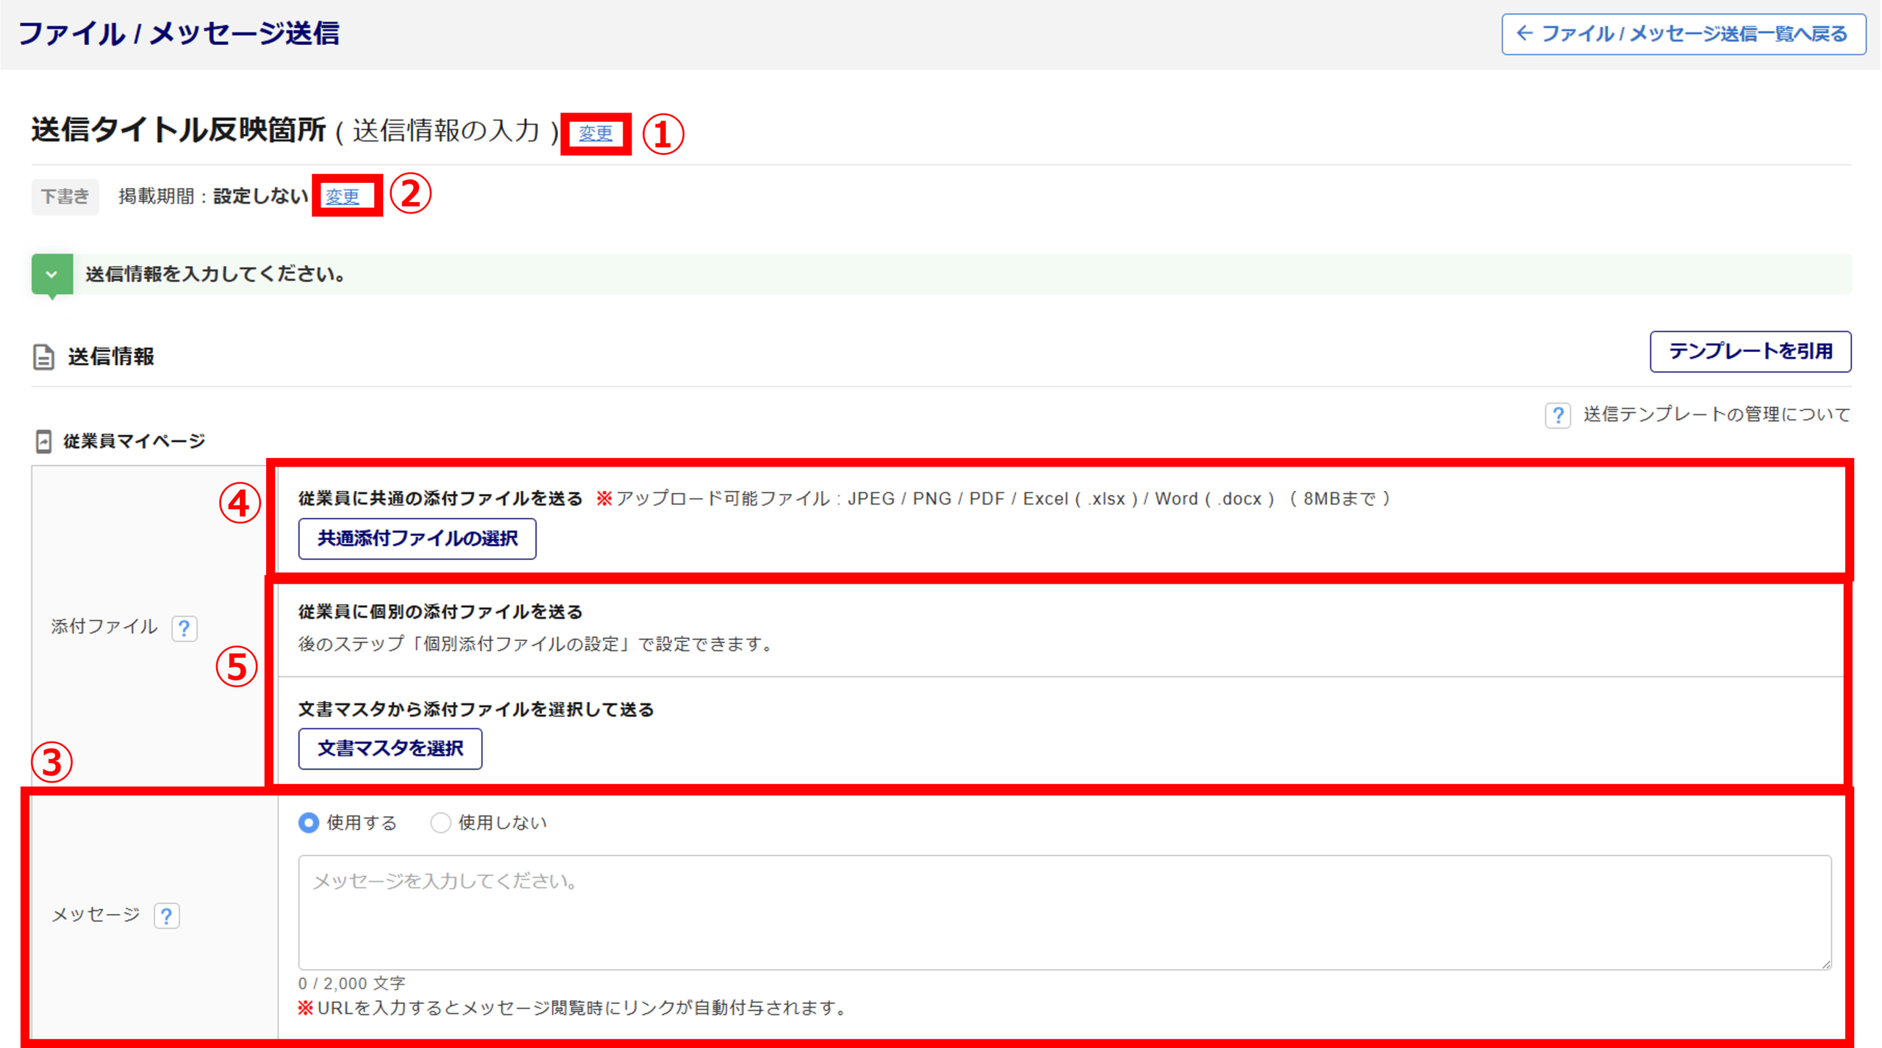Collapse the green 送信情報を入力してください chevron

pos(51,274)
